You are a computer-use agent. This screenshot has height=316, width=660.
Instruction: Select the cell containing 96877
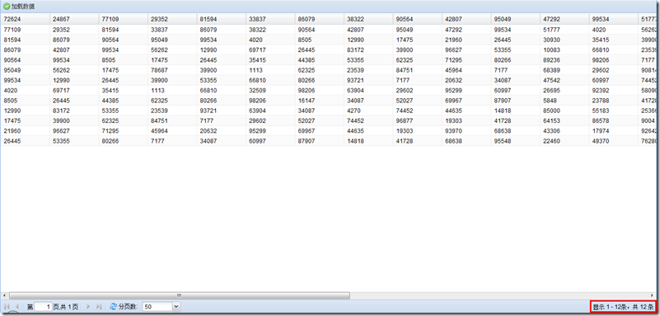(x=418, y=121)
